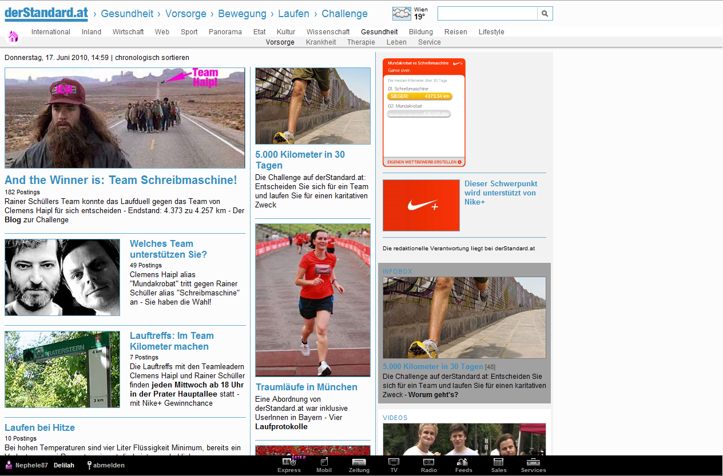Open Mobil in the bottom bar
Screen dimensions: 723x476
(324, 466)
